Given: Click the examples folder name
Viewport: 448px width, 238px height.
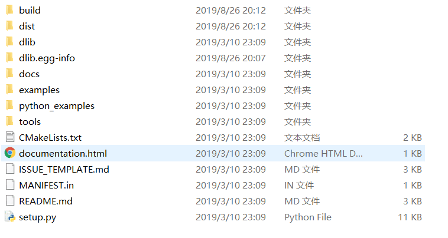Looking at the screenshot, I should [x=39, y=90].
